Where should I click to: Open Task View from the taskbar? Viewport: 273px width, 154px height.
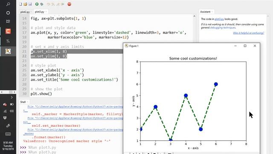tap(8, 21)
